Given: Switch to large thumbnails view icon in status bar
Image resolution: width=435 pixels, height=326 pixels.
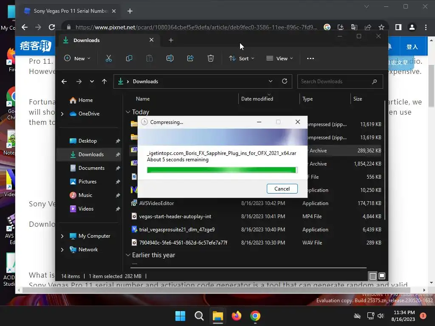Looking at the screenshot, I should point(382,276).
